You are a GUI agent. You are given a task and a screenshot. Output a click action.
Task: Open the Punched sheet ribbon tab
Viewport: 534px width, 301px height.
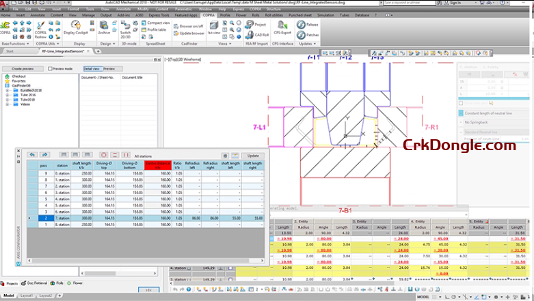300,15
